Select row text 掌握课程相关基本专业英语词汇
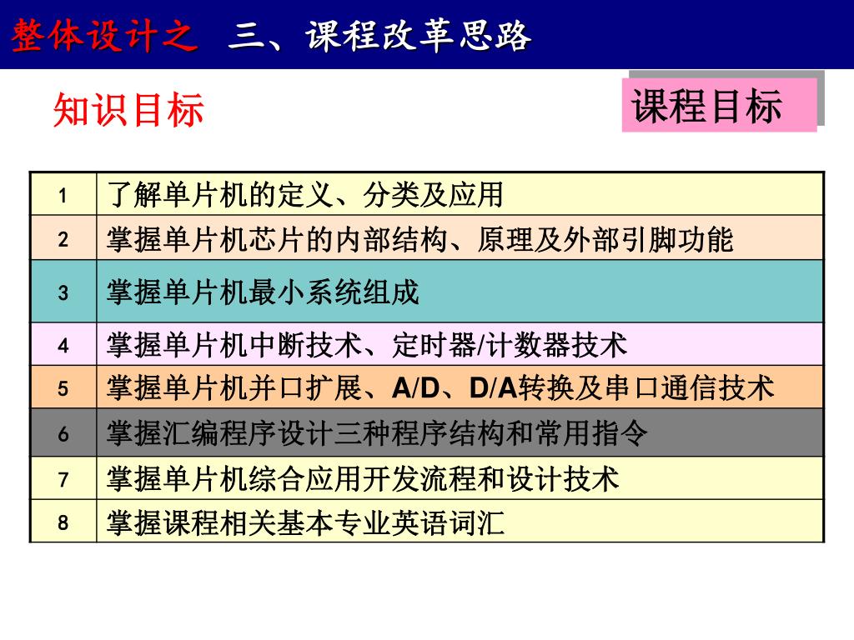The image size is (854, 640). (x=305, y=522)
